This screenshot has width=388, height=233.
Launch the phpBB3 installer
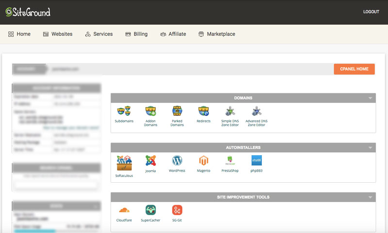[257, 164]
